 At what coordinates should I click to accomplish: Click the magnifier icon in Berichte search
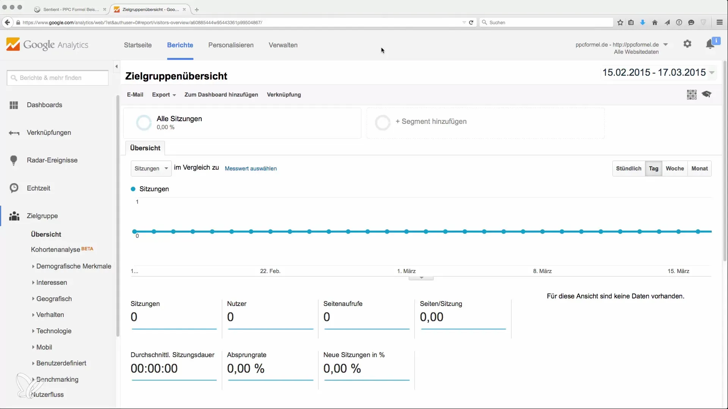14,78
